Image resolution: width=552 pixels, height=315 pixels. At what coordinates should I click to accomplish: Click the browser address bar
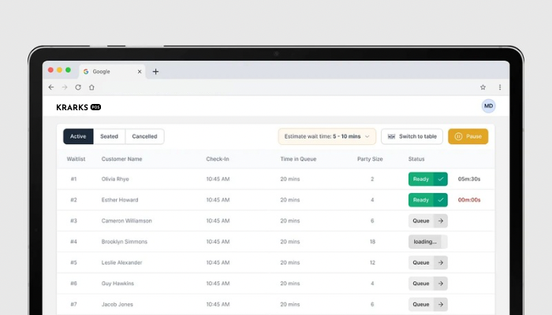coord(287,87)
